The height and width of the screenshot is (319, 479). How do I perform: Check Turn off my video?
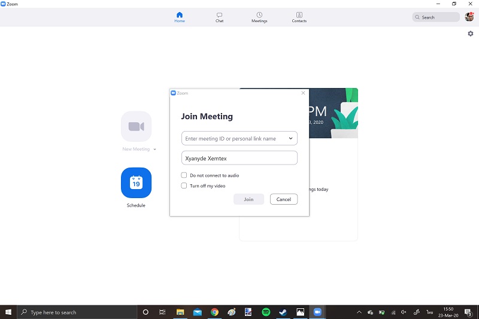184,186
